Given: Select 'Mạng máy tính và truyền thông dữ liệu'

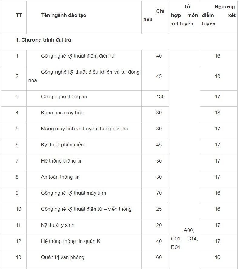Looking at the screenshot, I should (85, 129).
